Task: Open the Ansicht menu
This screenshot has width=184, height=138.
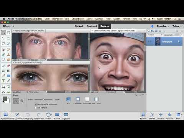Action: 117,19
